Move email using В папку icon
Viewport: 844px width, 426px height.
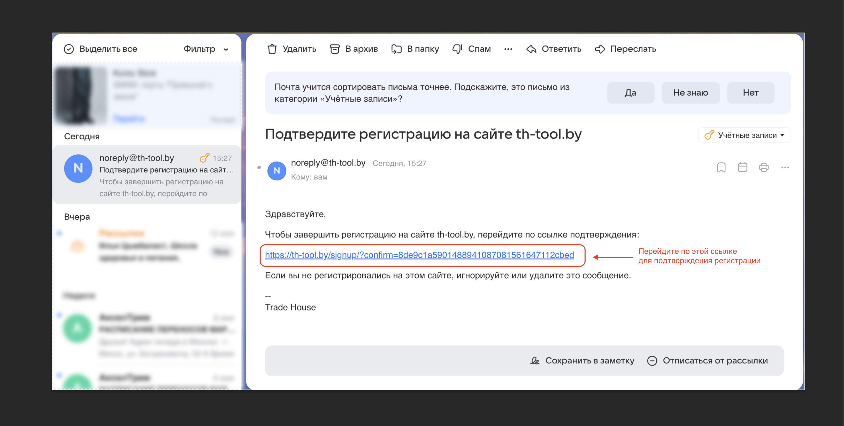(x=396, y=49)
